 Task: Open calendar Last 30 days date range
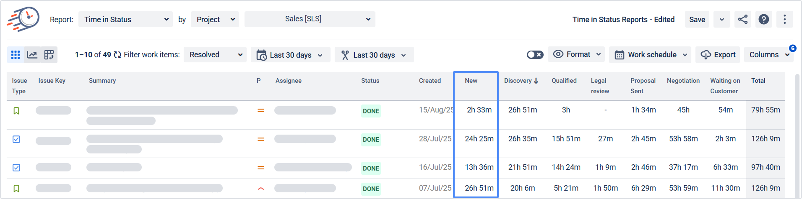click(290, 55)
